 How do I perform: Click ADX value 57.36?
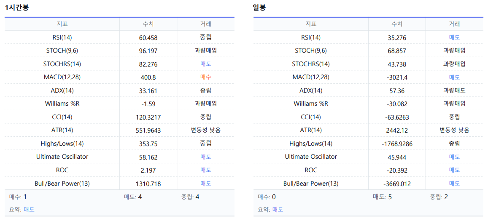[x=397, y=91]
